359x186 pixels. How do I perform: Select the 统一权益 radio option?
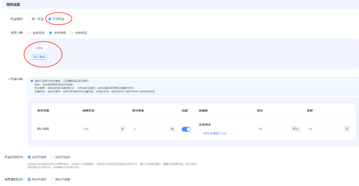pyautogui.click(x=29, y=19)
